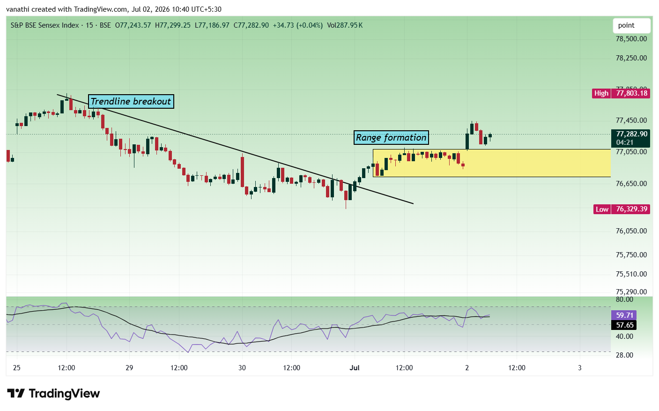The width and height of the screenshot is (659, 411).
Task: Click the RSI 80.00 scale label
Action: [x=624, y=299]
